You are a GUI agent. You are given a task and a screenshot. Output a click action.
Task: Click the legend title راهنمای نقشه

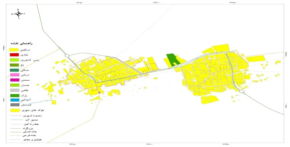click(x=21, y=43)
